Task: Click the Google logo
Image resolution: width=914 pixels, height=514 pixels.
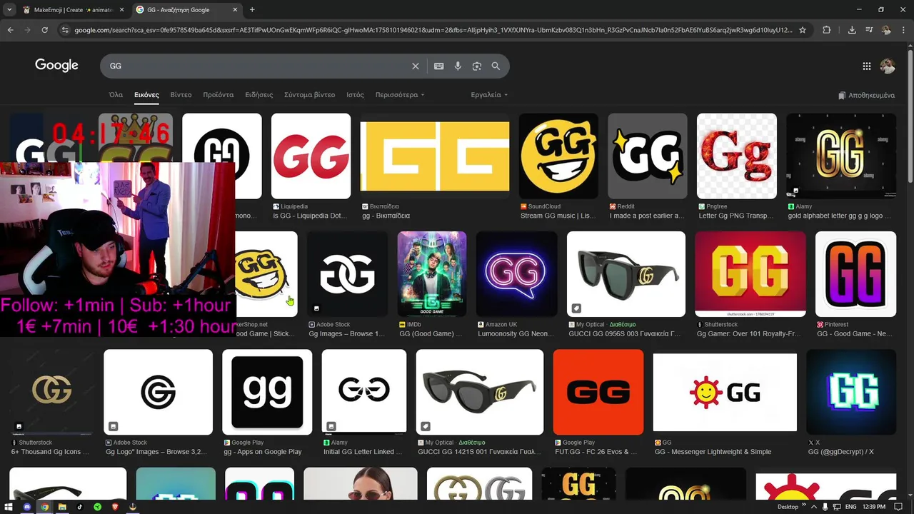Action: click(x=56, y=65)
